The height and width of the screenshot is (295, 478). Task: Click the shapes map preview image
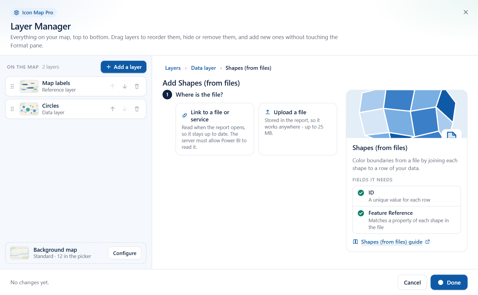(407, 114)
